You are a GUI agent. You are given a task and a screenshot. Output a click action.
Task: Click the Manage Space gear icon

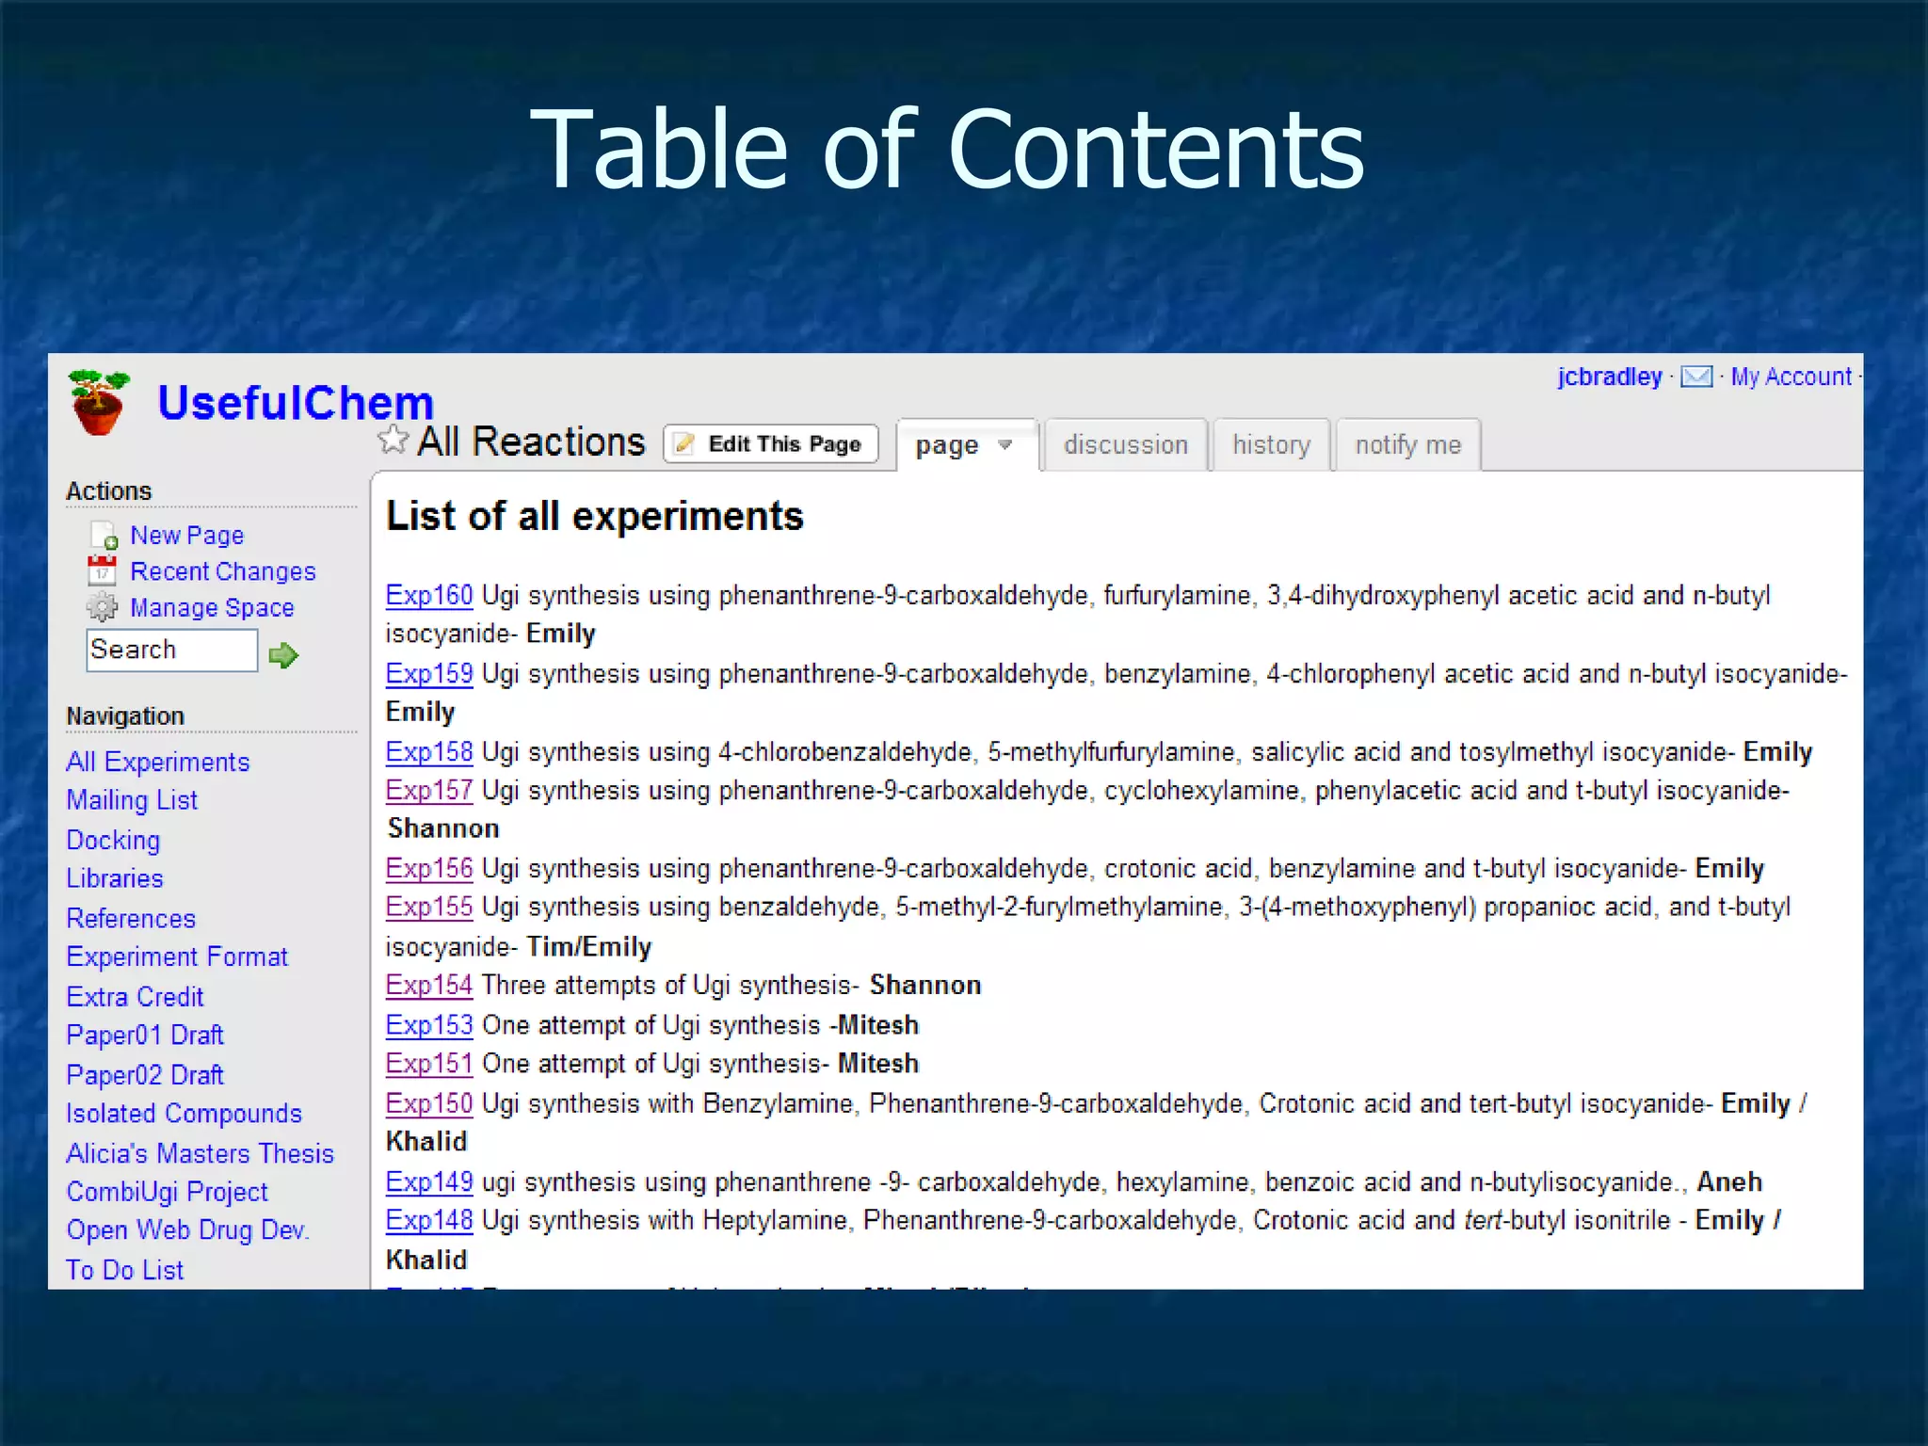[x=102, y=607]
